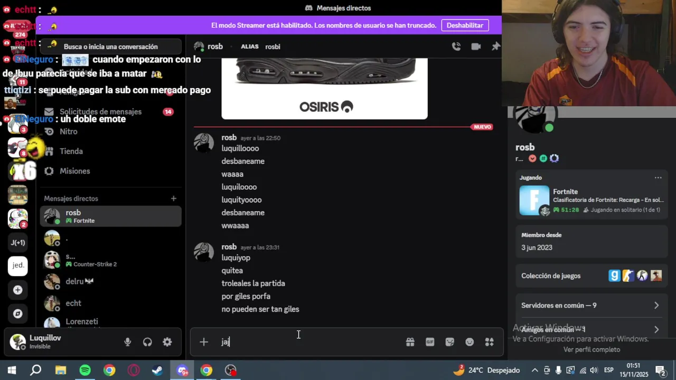Viewport: 676px width, 380px height.
Task: Open the J(+1) server folder
Action: tap(18, 242)
